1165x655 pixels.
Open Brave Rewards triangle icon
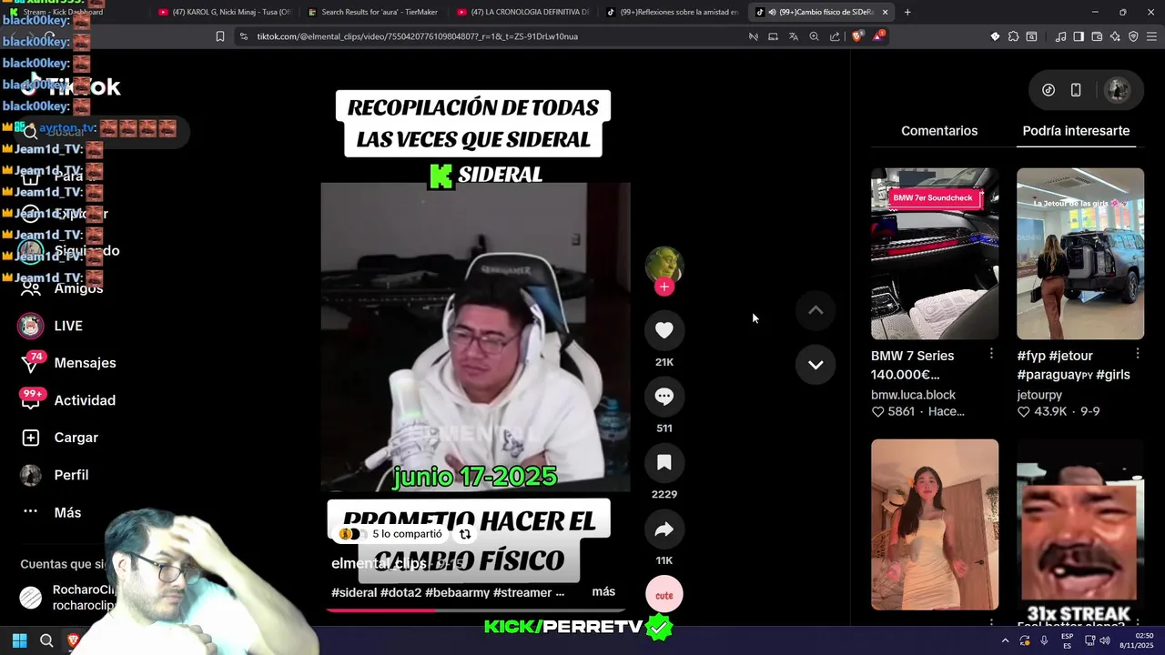(x=878, y=36)
